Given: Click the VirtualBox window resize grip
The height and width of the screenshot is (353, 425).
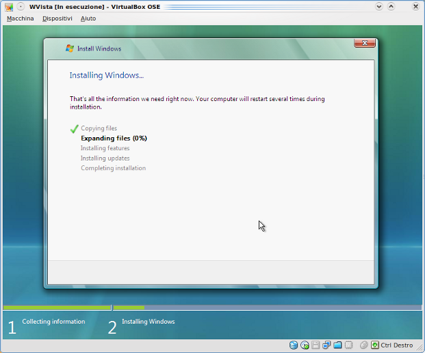Looking at the screenshot, I should (x=420, y=348).
